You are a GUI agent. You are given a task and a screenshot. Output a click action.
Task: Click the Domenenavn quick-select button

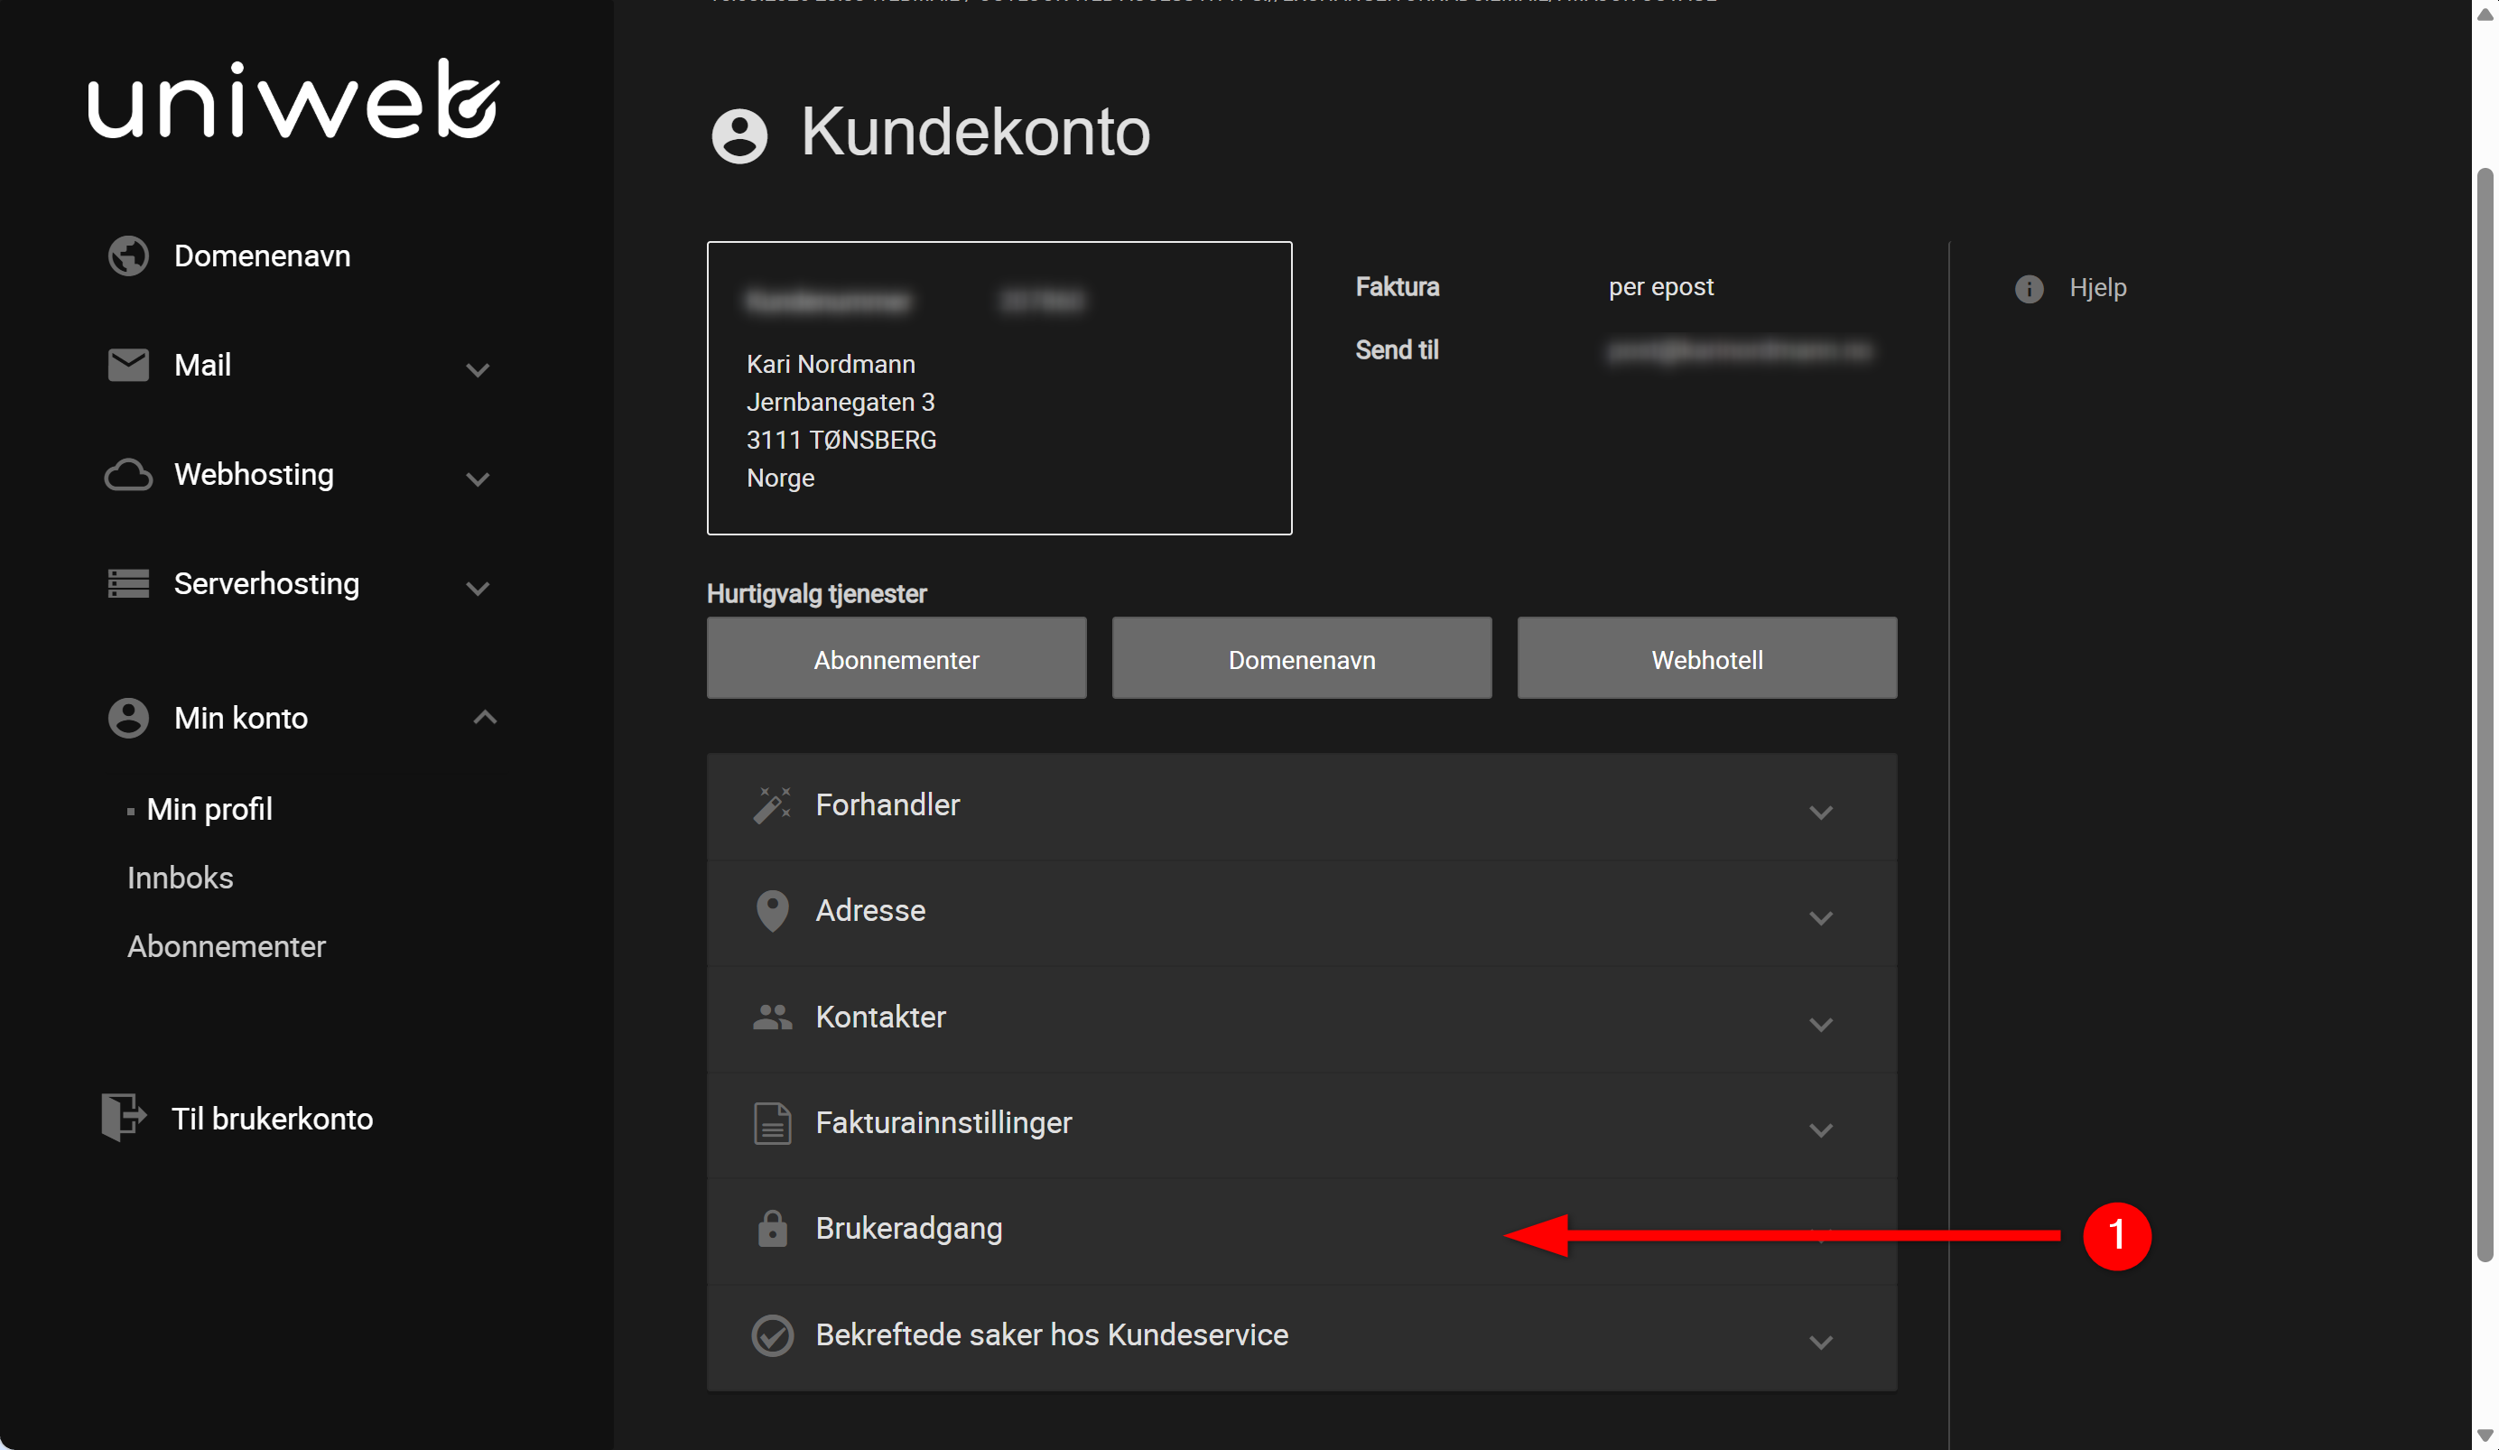click(1301, 658)
